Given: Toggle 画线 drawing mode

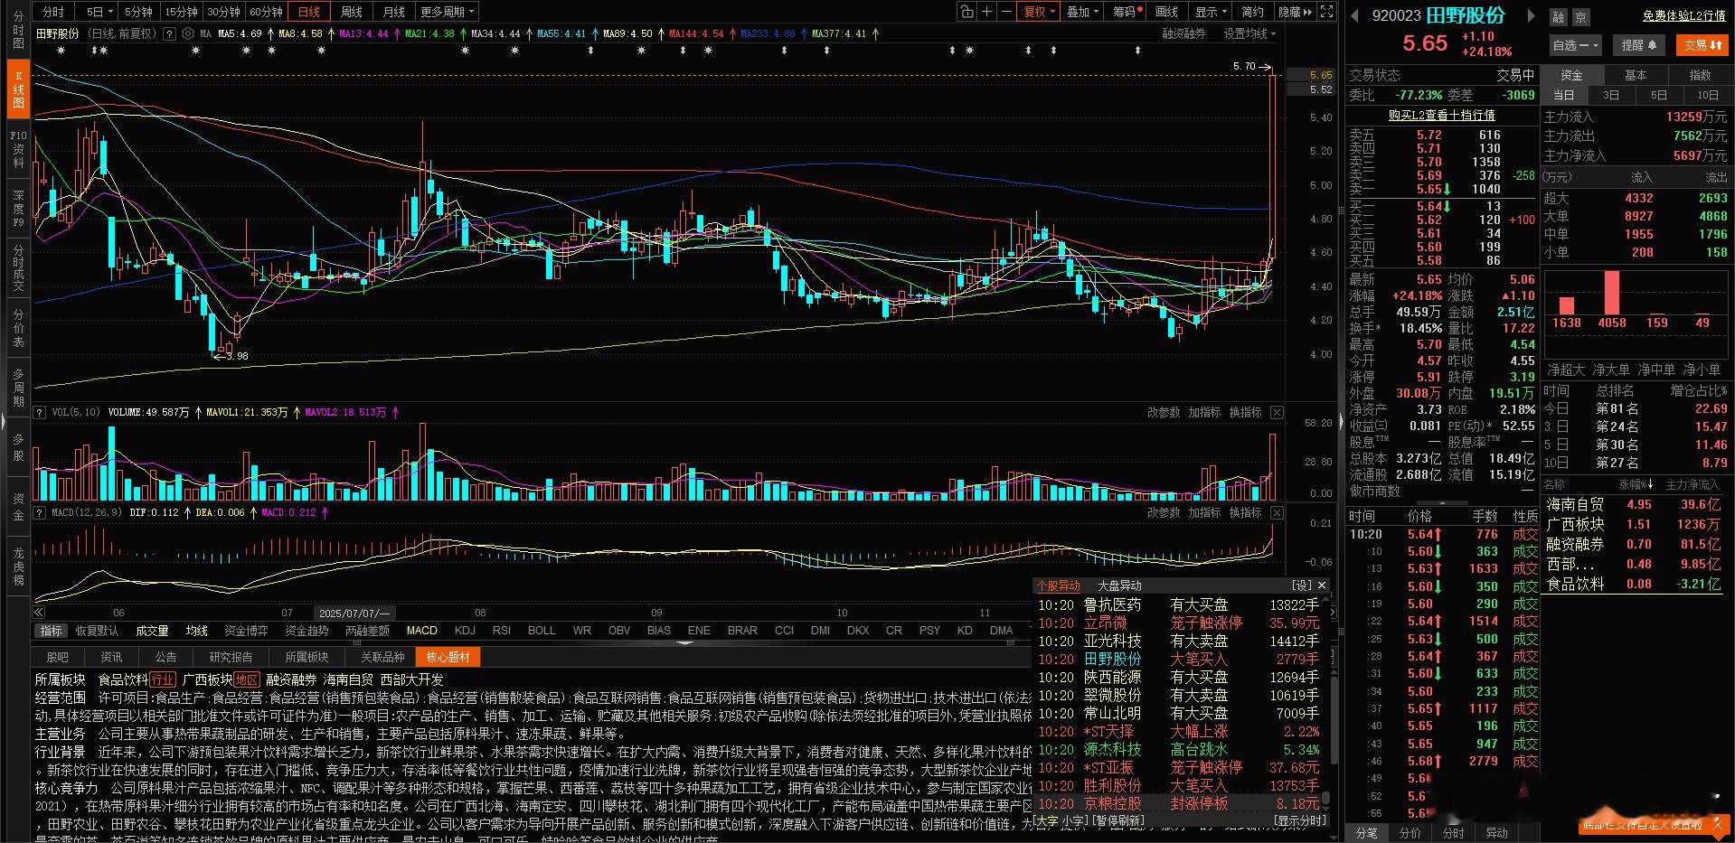Looking at the screenshot, I should tap(1167, 12).
